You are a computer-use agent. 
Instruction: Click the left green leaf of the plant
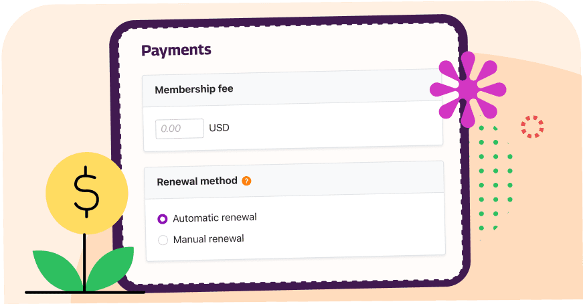pos(57,271)
